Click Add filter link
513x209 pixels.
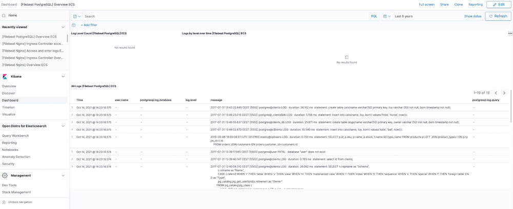[89, 25]
